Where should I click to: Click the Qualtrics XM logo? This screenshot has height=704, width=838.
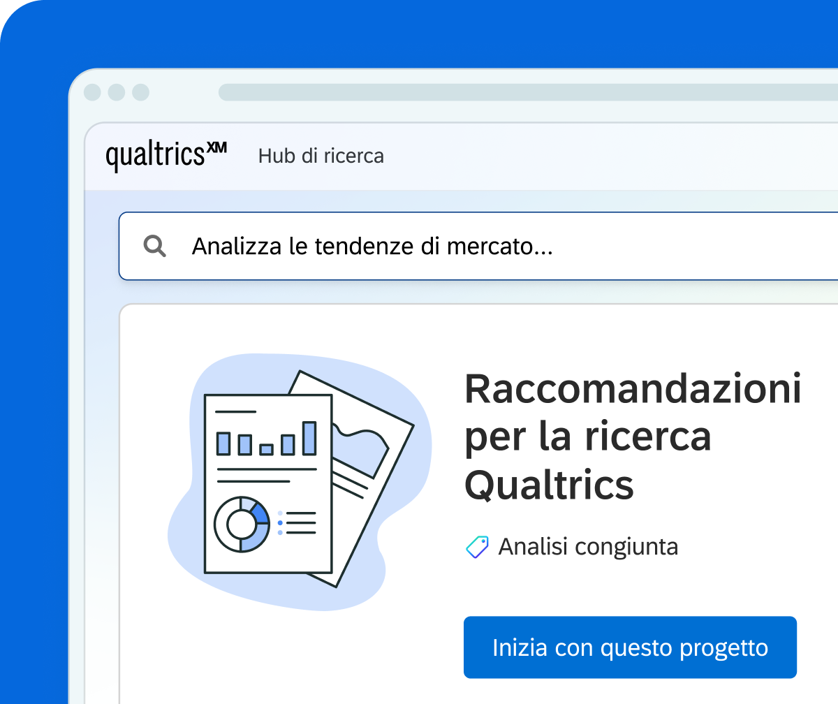tap(166, 155)
